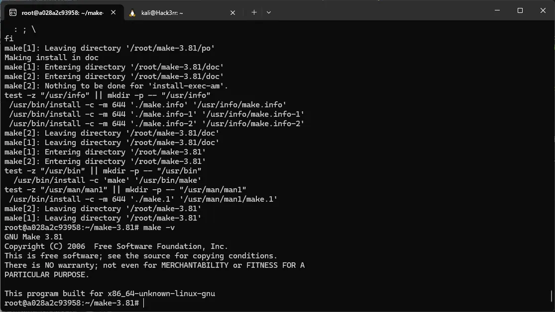
Task: Click the 'test -z "/usr/man/man1"' line
Action: (125, 190)
